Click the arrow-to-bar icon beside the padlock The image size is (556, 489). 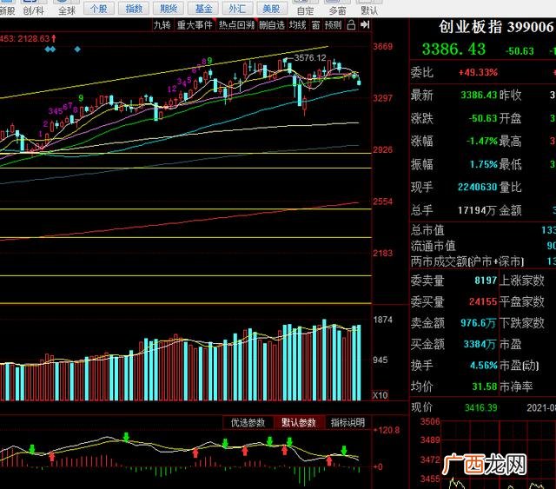[365, 25]
